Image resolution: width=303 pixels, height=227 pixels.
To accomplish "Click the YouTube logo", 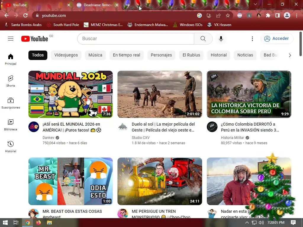I will pos(35,39).
